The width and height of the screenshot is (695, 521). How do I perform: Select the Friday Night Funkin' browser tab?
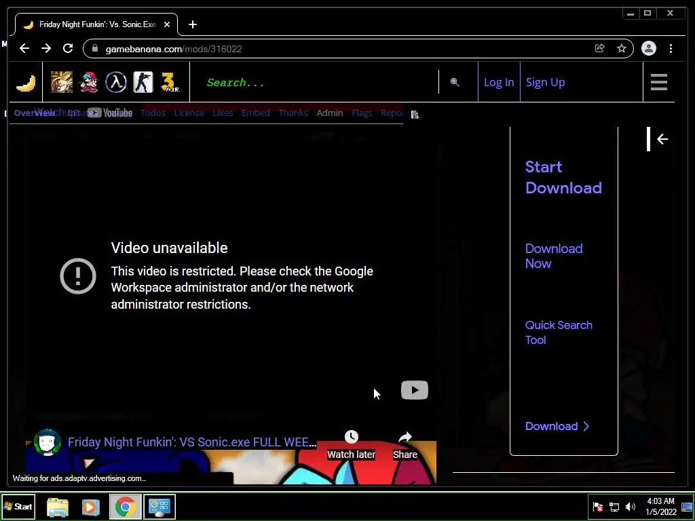96,25
